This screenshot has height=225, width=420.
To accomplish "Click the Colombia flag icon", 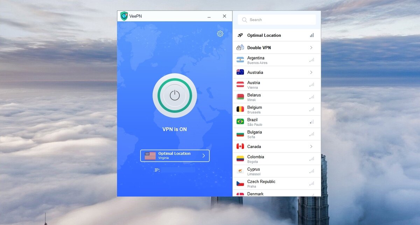I will click(x=240, y=159).
